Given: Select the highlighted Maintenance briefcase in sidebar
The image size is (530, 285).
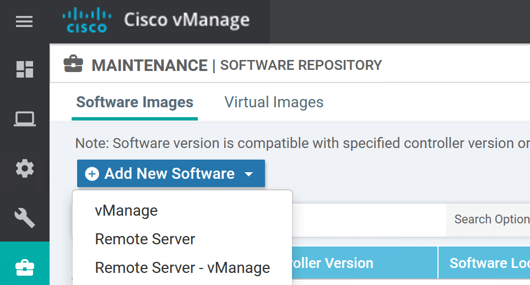Looking at the screenshot, I should click(x=24, y=267).
